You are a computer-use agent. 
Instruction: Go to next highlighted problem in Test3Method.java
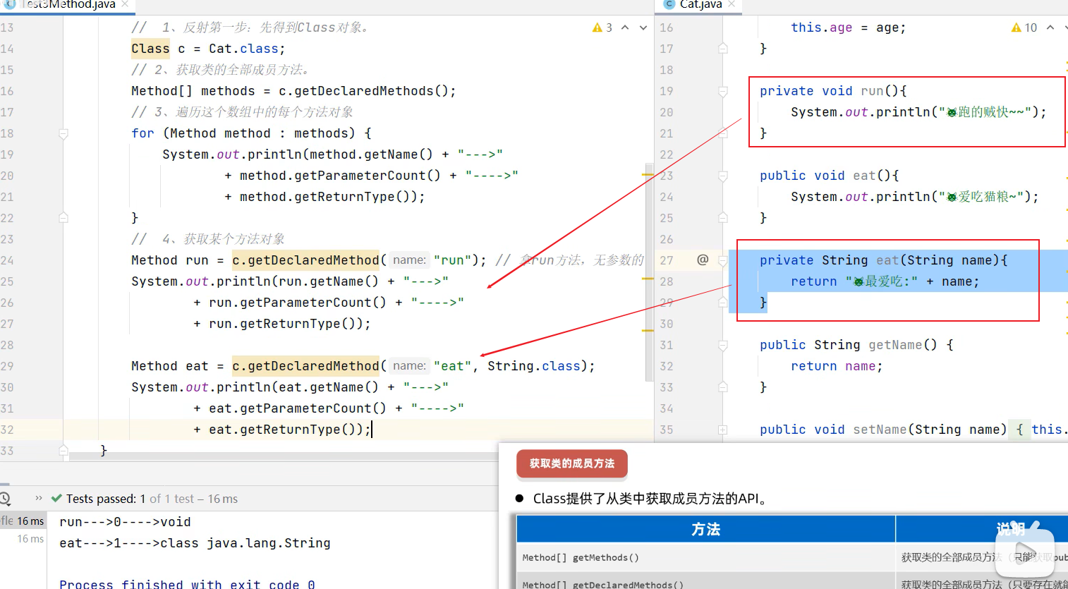643,28
